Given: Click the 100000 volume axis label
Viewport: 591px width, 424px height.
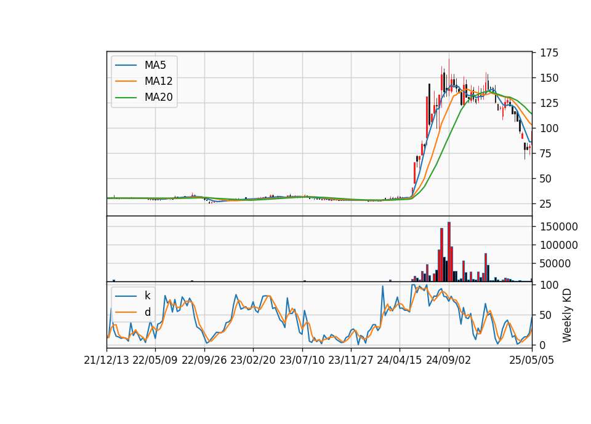Looking at the screenshot, I should [x=559, y=245].
